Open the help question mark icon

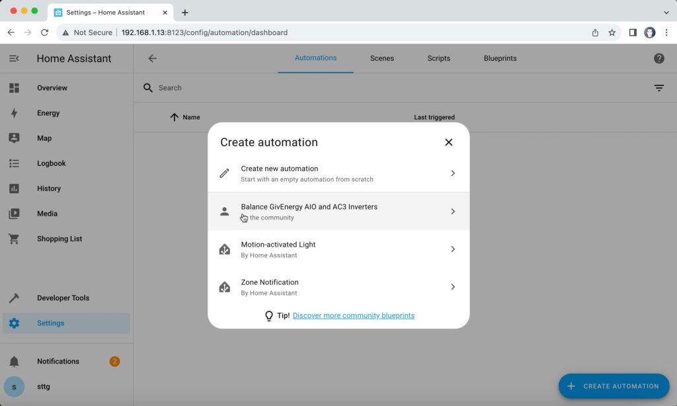click(659, 58)
